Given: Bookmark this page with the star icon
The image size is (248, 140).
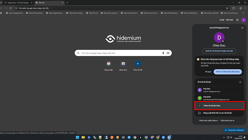Looking at the screenshot, I should [x=227, y=8].
